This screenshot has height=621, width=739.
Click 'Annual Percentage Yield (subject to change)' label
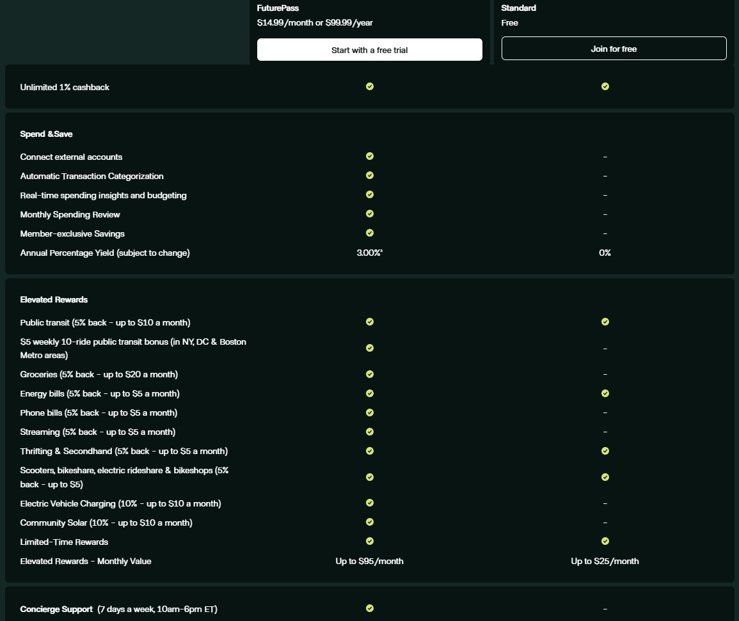(x=105, y=253)
